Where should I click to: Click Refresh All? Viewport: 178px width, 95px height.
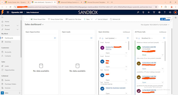pos(115,19)
